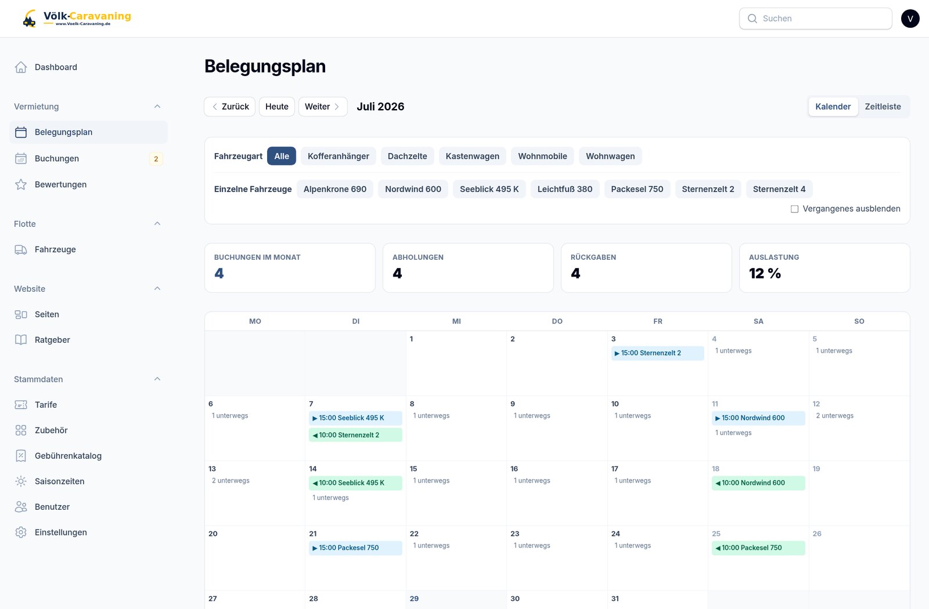Open 10:00 Nordwind 600 return event
The width and height of the screenshot is (929, 609).
[758, 483]
